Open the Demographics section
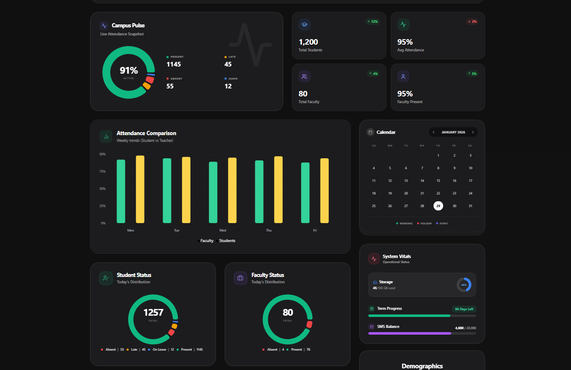The image size is (571, 370). coord(422,366)
